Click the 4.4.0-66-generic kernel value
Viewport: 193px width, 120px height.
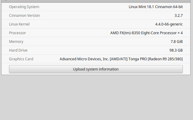169,24
